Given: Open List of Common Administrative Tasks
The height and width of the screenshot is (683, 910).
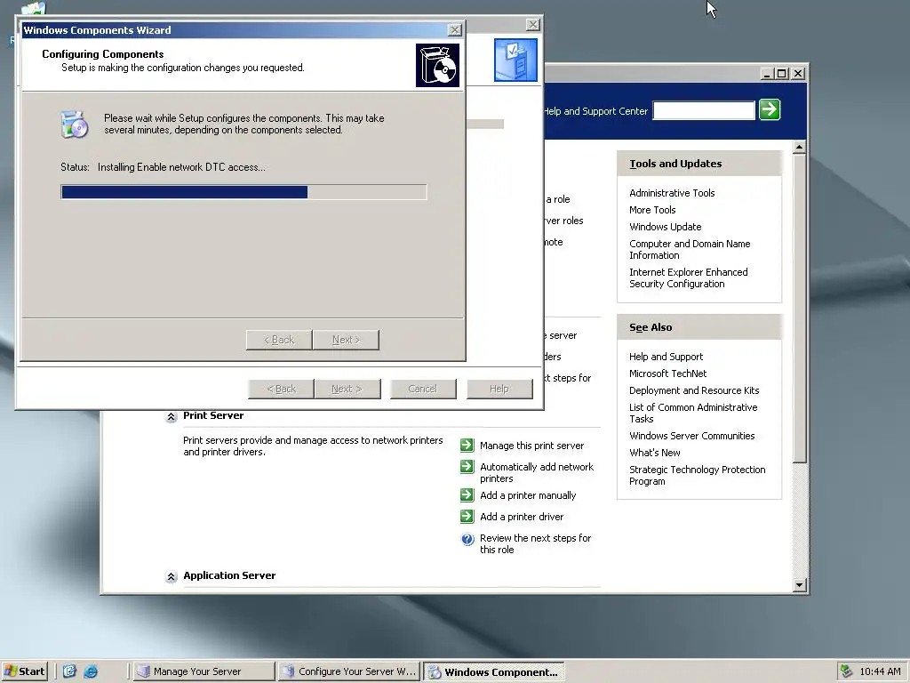Looking at the screenshot, I should click(693, 413).
